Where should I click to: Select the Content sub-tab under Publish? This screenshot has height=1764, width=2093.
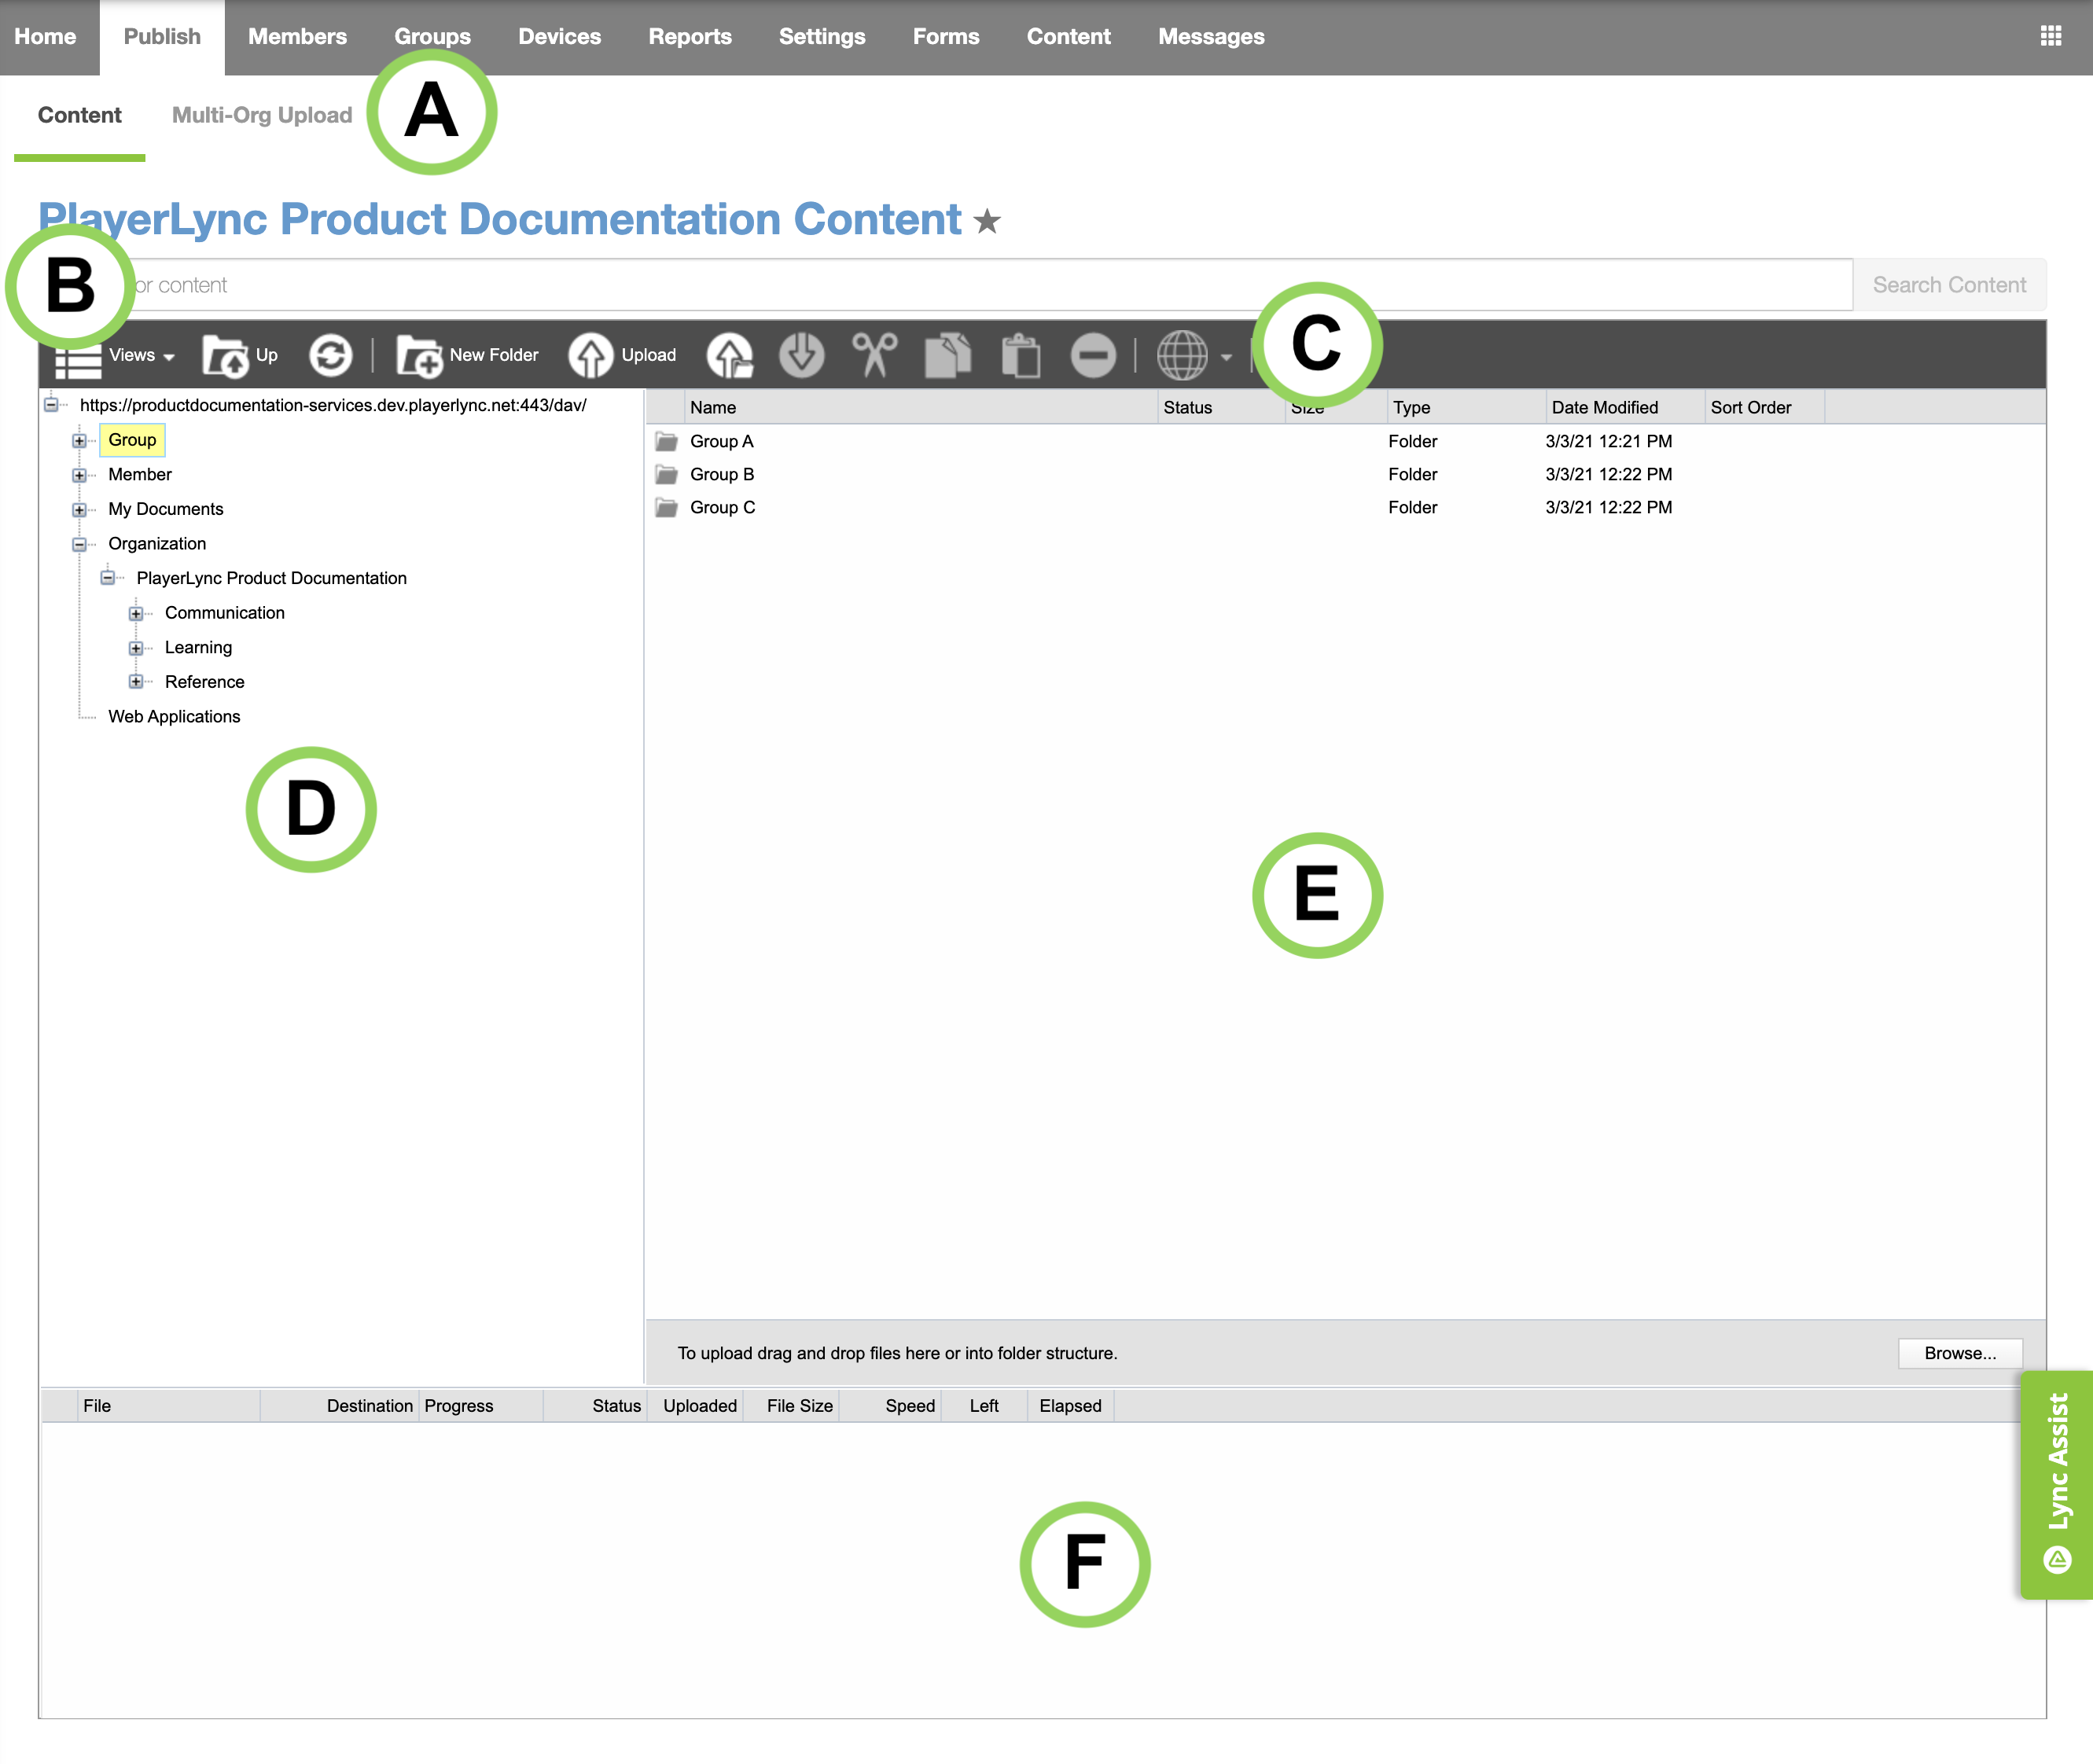(80, 115)
